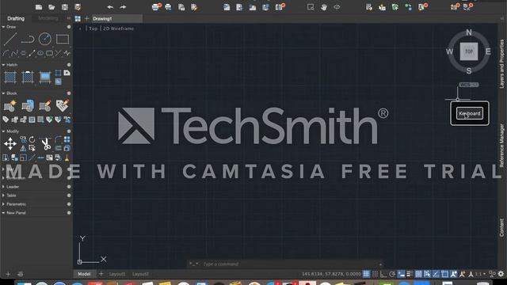507x285 pixels.
Task: Select the Move tool in Modify panel
Action: pos(10,144)
